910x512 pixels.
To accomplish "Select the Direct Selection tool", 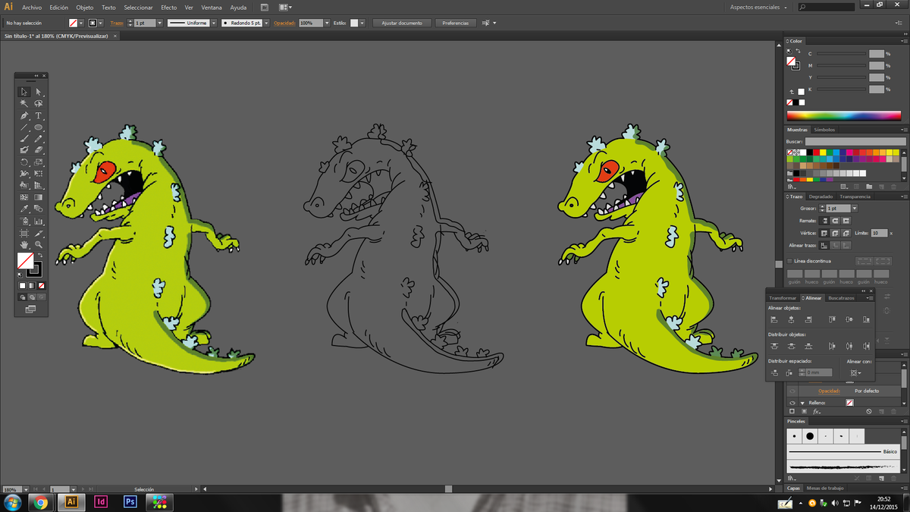I will [38, 92].
